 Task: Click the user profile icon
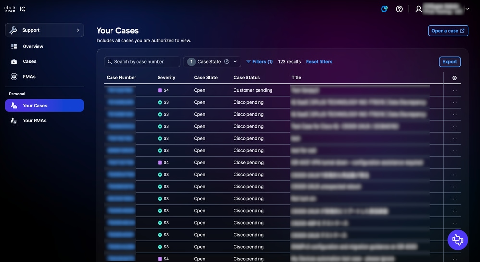point(418,9)
